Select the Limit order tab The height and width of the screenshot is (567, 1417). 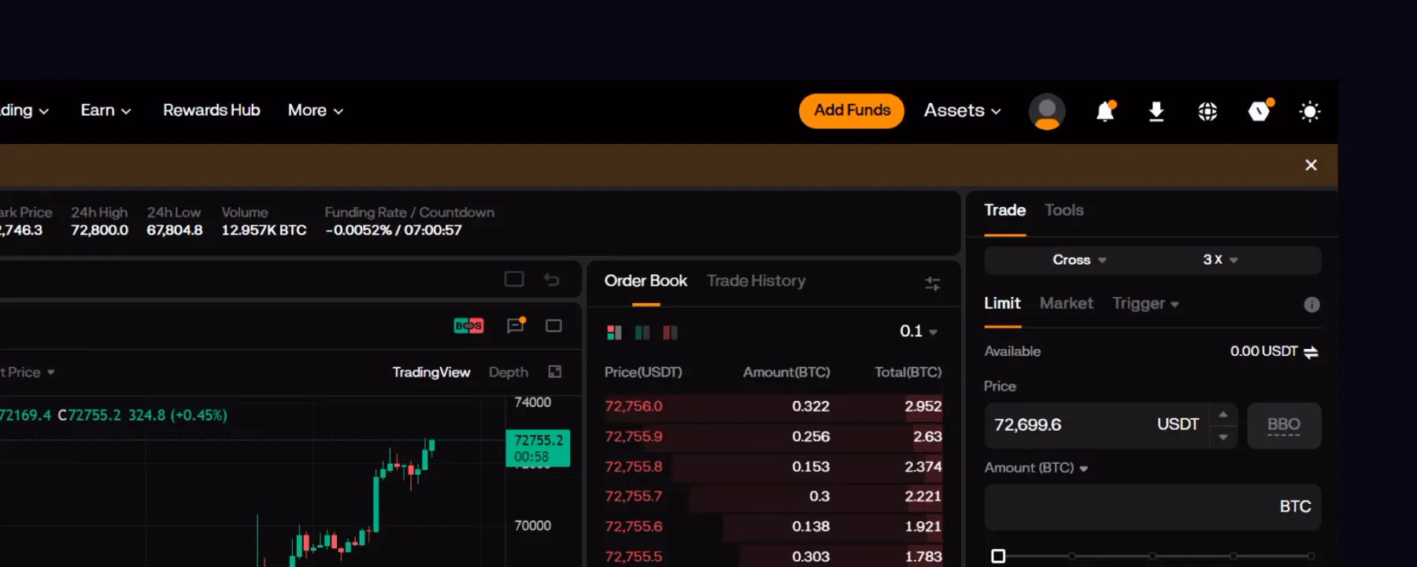coord(1002,303)
